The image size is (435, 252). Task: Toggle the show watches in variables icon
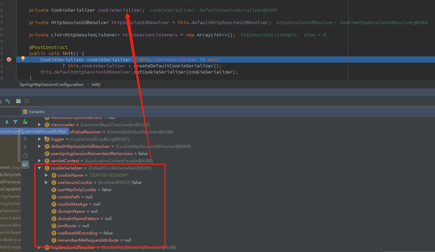[x=25, y=164]
